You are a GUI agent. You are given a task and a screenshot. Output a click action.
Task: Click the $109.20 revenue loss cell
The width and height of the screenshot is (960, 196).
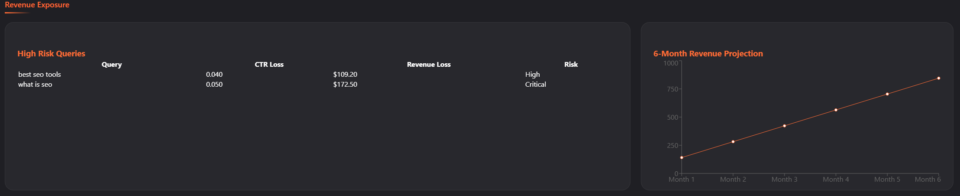point(345,75)
